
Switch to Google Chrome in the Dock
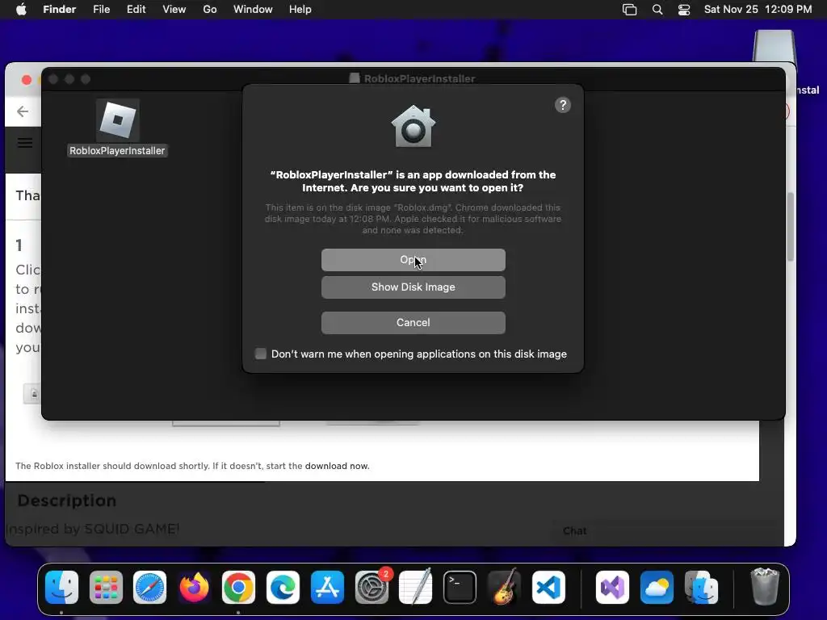[x=238, y=588]
